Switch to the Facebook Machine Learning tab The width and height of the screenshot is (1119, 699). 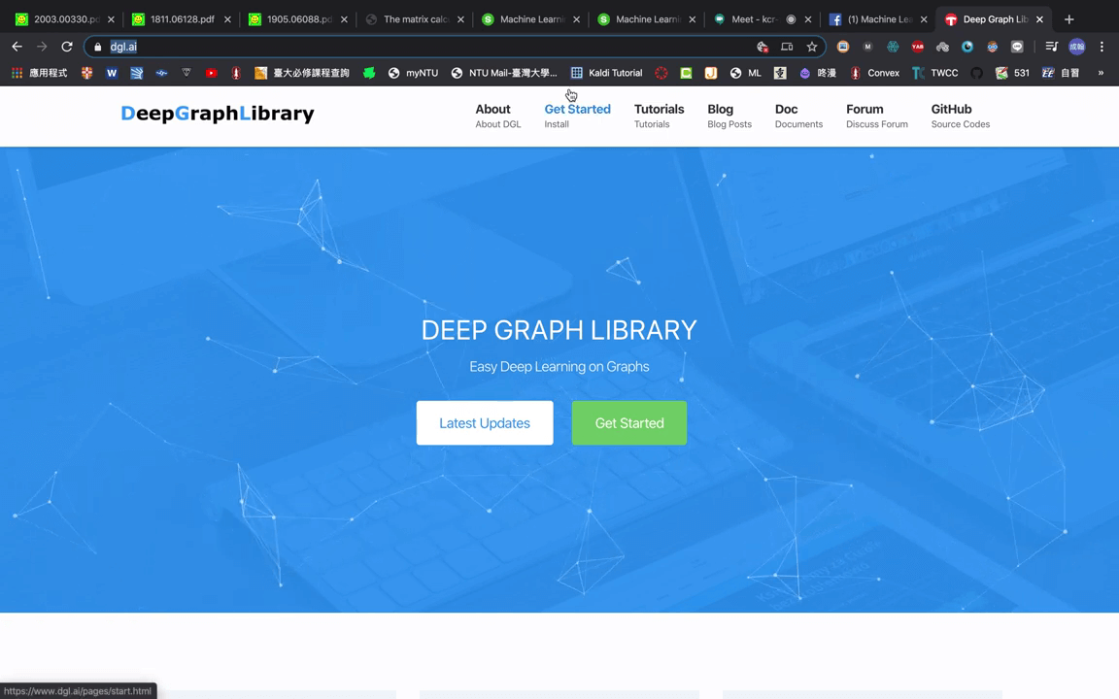pyautogui.click(x=878, y=19)
